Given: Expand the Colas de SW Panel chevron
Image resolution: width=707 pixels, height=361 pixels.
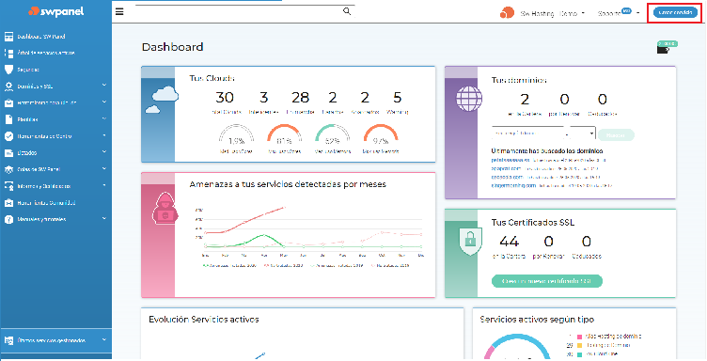Looking at the screenshot, I should (104, 168).
